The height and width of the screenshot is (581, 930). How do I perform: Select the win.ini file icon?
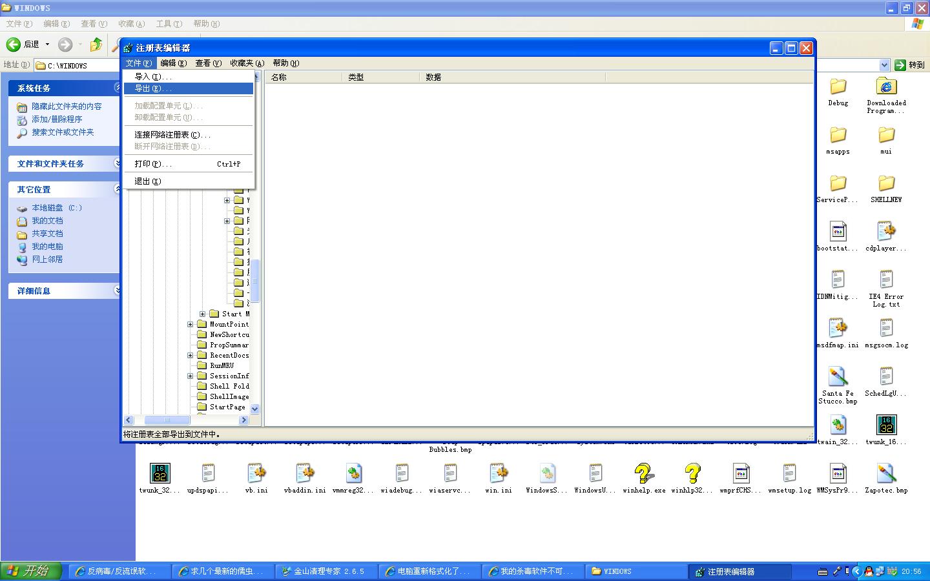coord(498,474)
